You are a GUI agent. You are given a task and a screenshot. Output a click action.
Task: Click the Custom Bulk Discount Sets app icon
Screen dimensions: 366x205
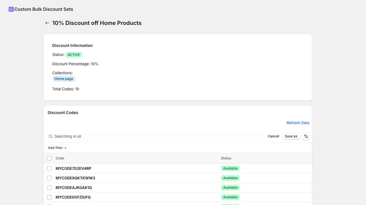11,9
